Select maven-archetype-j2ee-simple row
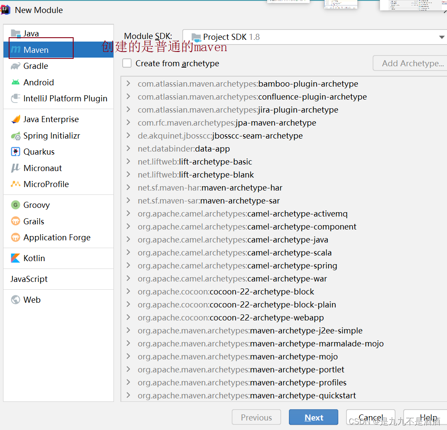Screen dimensions: 447x430 tap(284, 330)
